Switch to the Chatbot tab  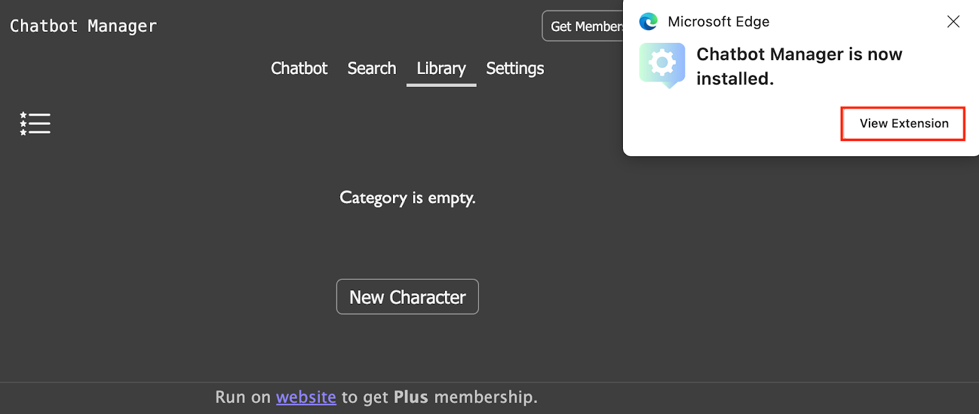pyautogui.click(x=299, y=69)
